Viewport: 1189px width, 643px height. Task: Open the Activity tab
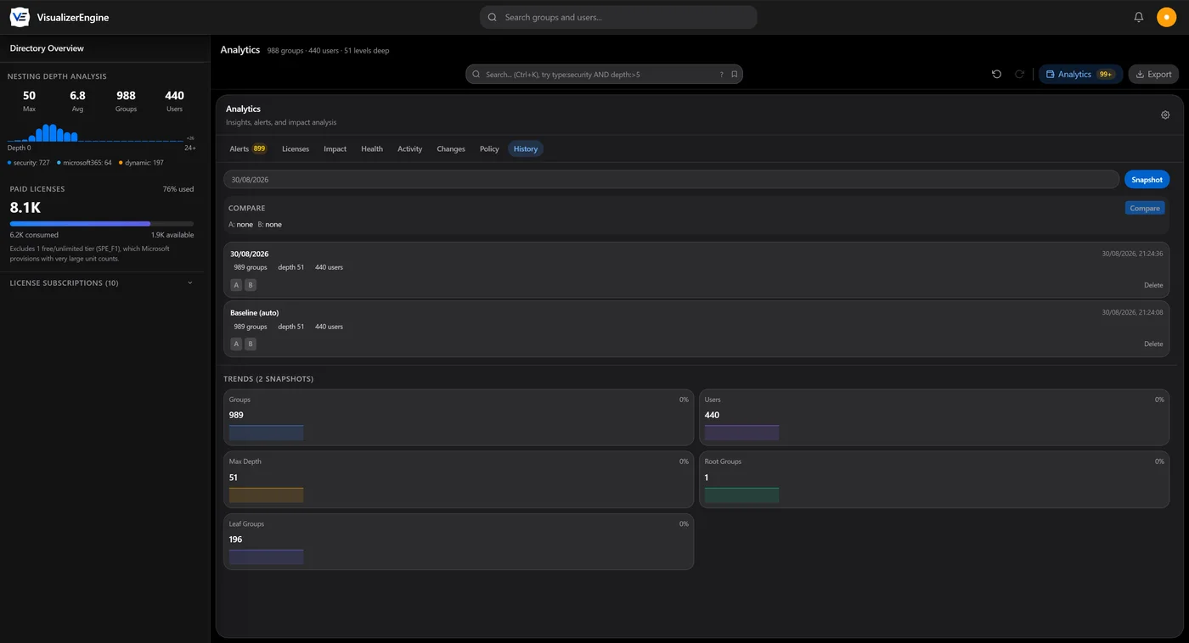[409, 149]
